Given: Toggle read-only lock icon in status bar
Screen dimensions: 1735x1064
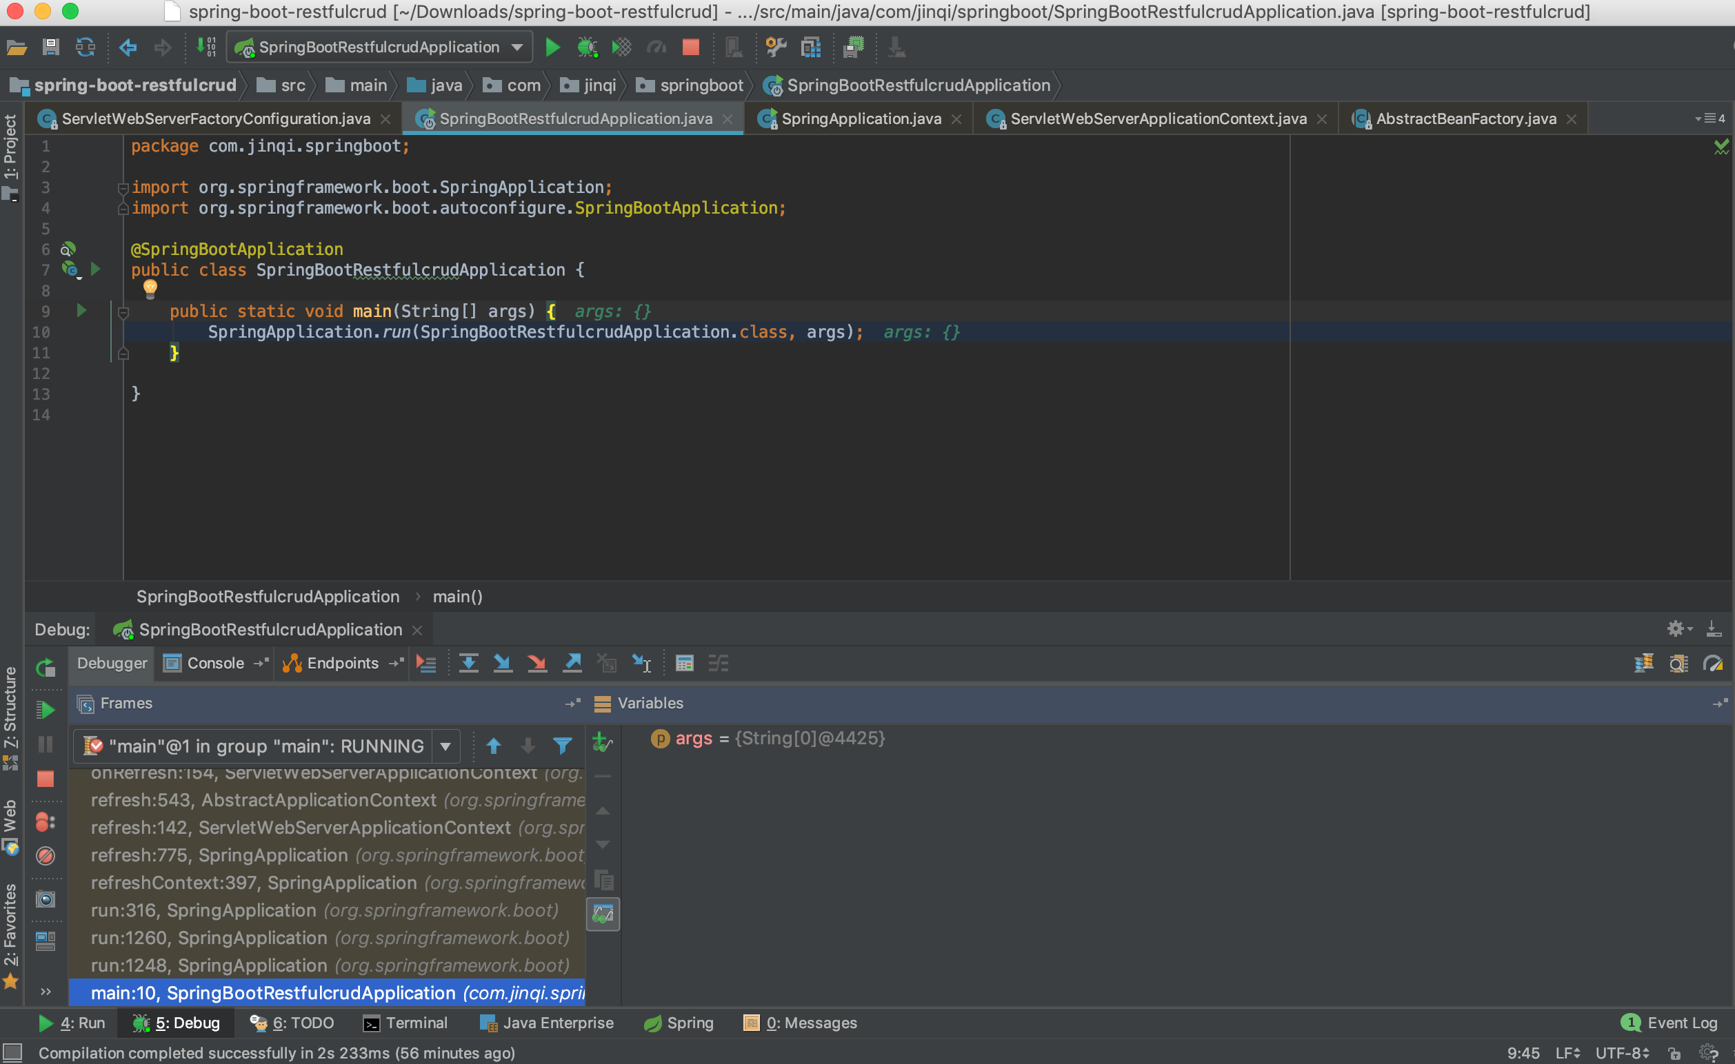Looking at the screenshot, I should [x=1675, y=1053].
